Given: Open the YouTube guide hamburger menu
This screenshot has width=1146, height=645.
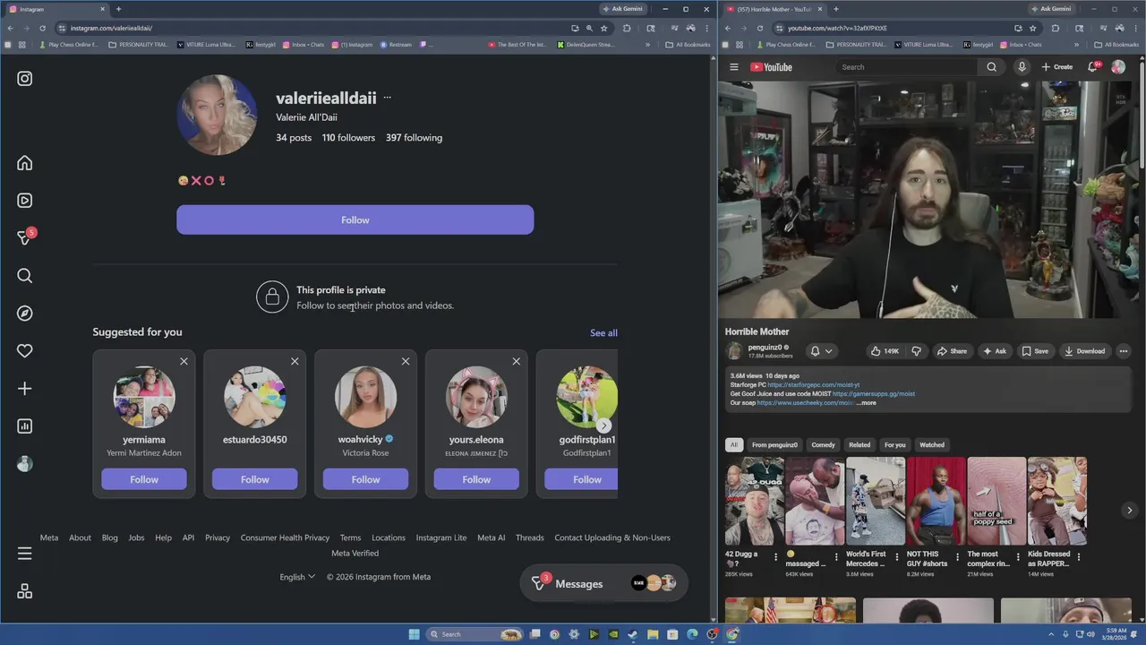Looking at the screenshot, I should (x=734, y=67).
